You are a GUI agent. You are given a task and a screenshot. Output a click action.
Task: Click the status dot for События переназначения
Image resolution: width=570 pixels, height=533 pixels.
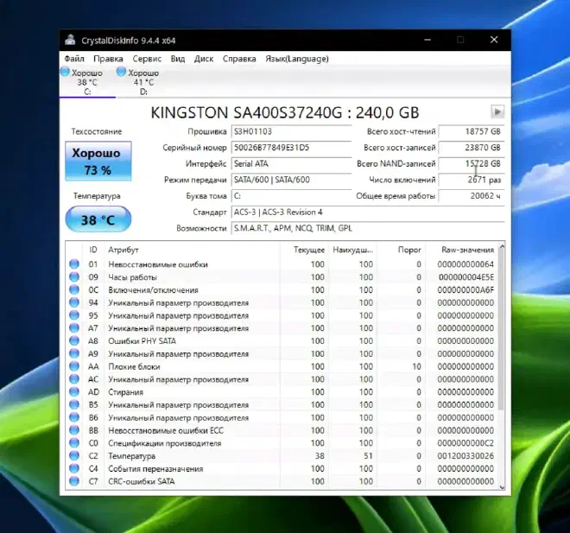[74, 468]
